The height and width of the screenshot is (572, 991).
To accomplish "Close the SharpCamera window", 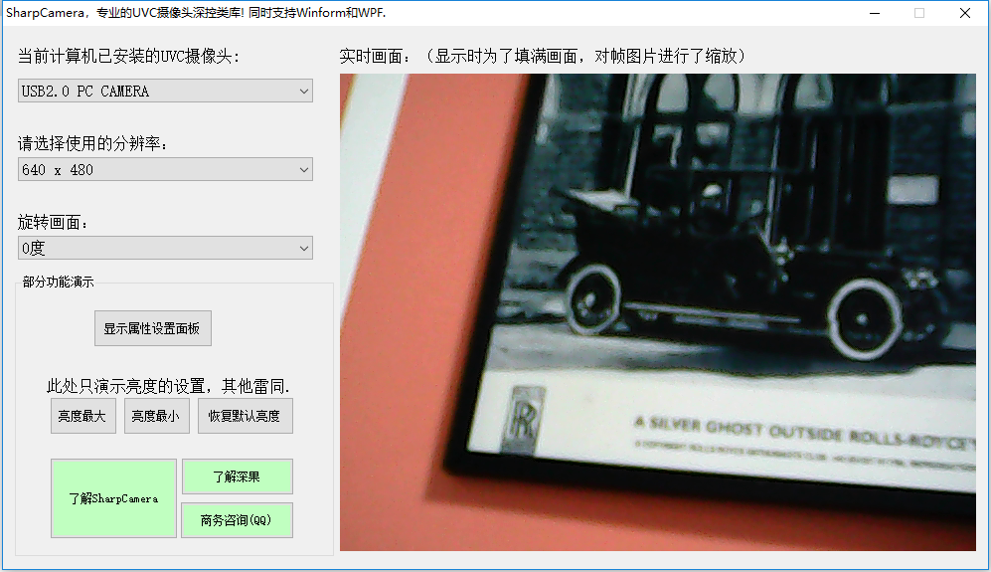I will tap(965, 13).
